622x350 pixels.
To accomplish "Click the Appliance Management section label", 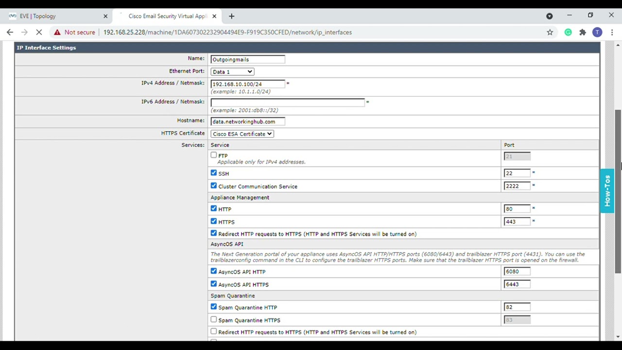I will click(240, 197).
